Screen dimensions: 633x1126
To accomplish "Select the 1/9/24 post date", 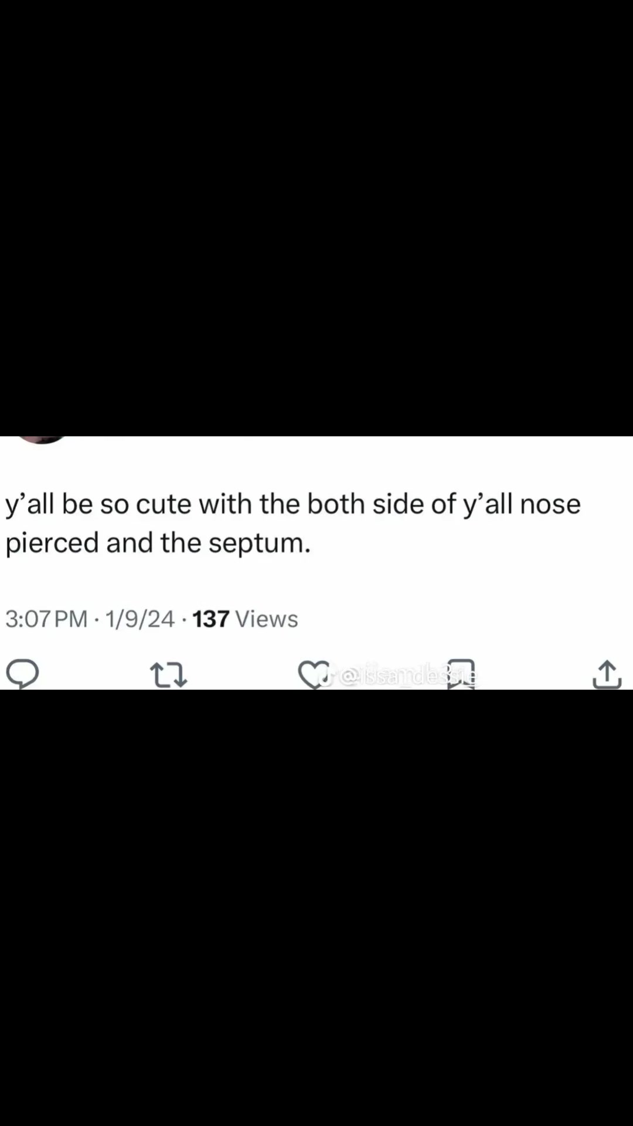I will click(x=140, y=619).
